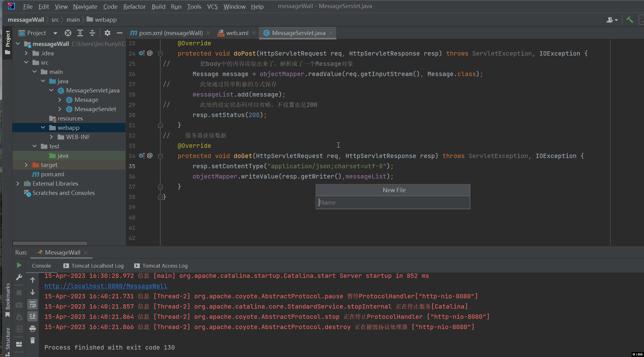Click Collapse All icon in Project toolbar
Screen dimensions: 644x357
(92, 33)
